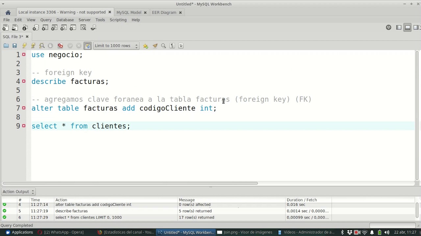Stop the running query (hand icon)

(50, 46)
